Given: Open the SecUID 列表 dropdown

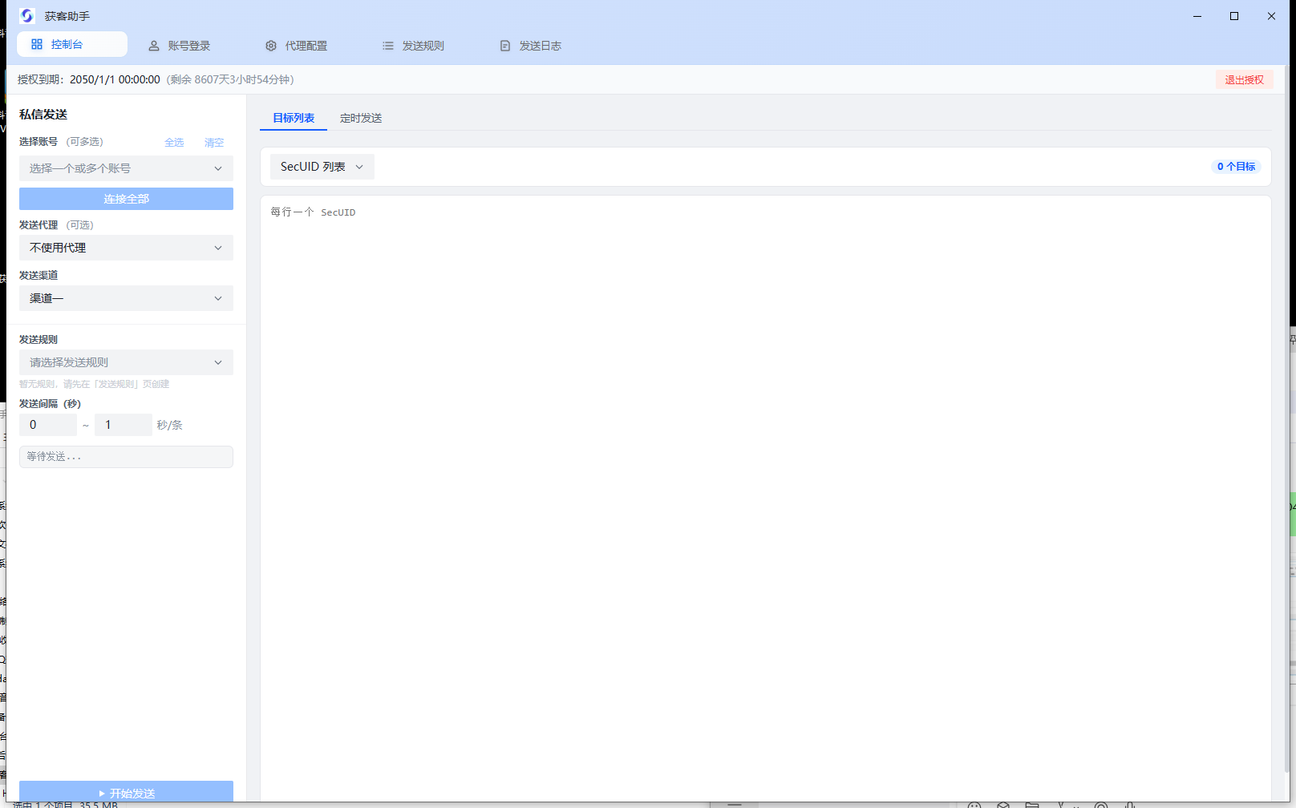Looking at the screenshot, I should pos(322,167).
